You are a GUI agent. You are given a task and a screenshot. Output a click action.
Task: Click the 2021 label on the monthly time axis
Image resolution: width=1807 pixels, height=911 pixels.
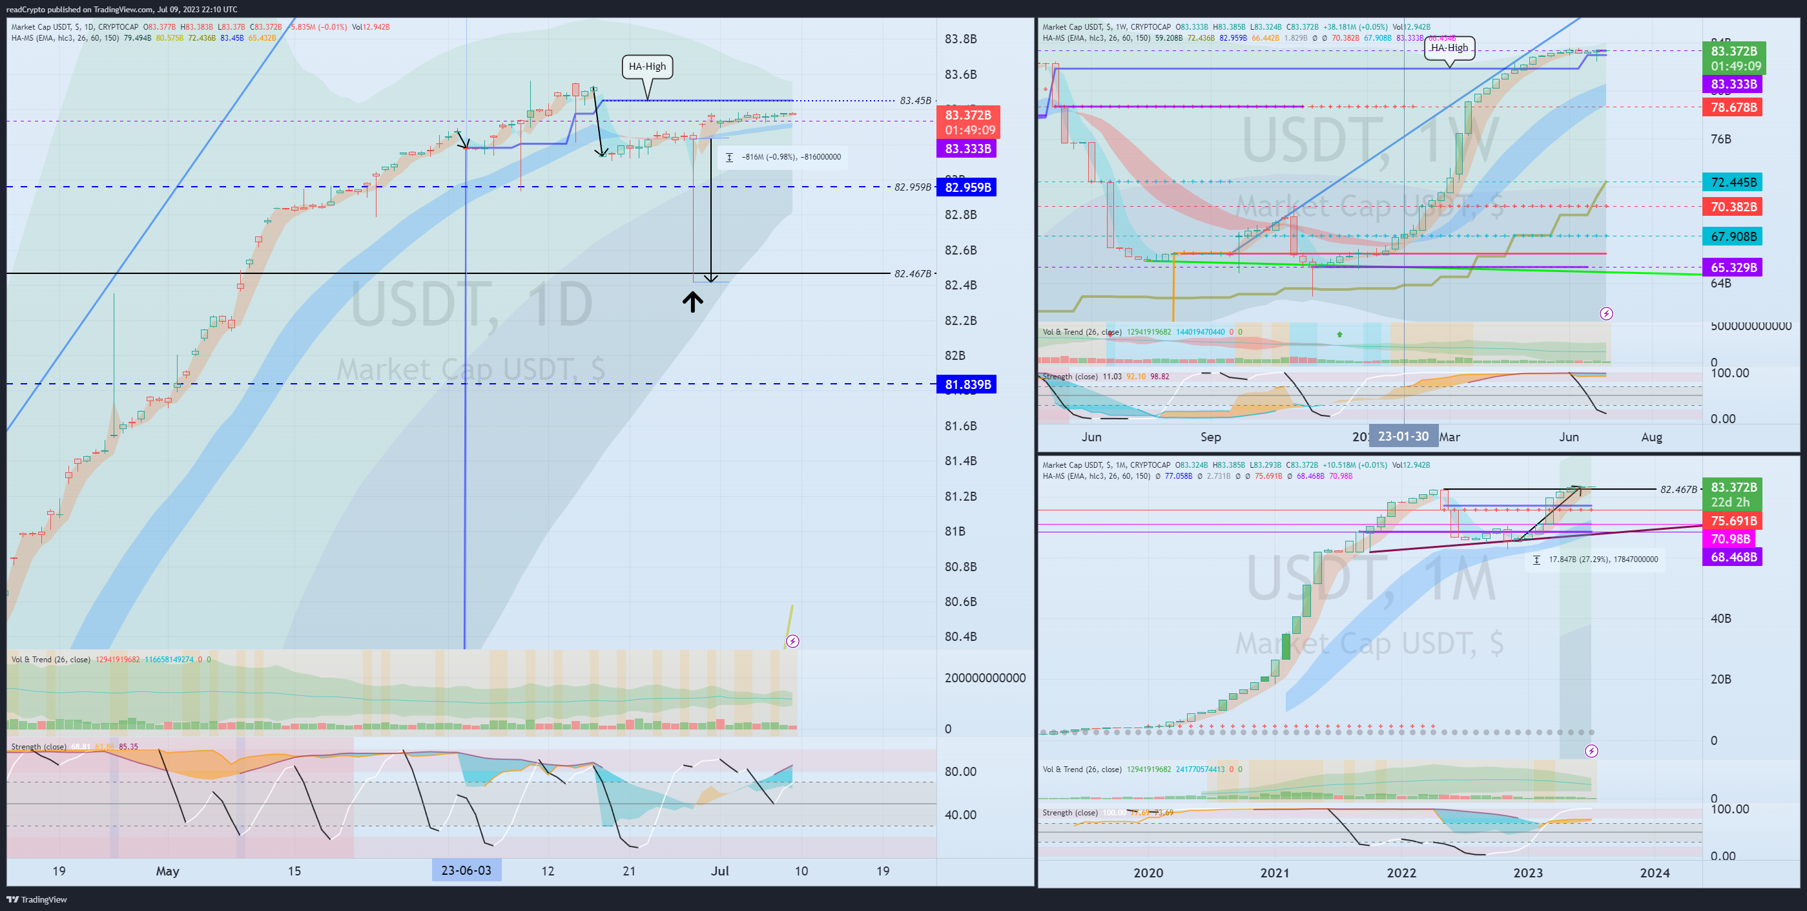click(1275, 872)
